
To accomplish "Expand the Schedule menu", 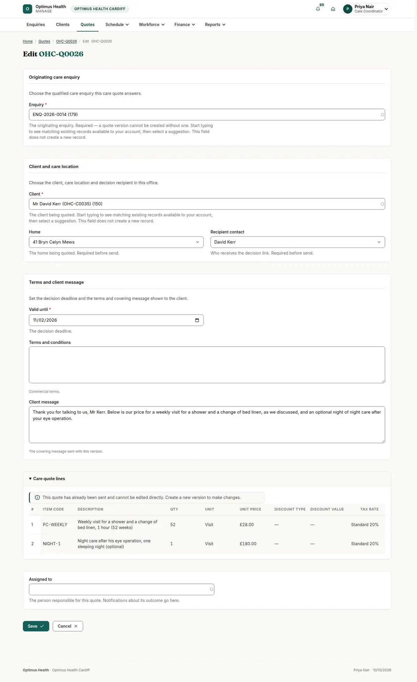I will click(x=117, y=25).
